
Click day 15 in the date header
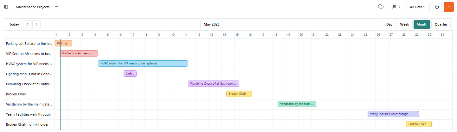click(x=237, y=34)
